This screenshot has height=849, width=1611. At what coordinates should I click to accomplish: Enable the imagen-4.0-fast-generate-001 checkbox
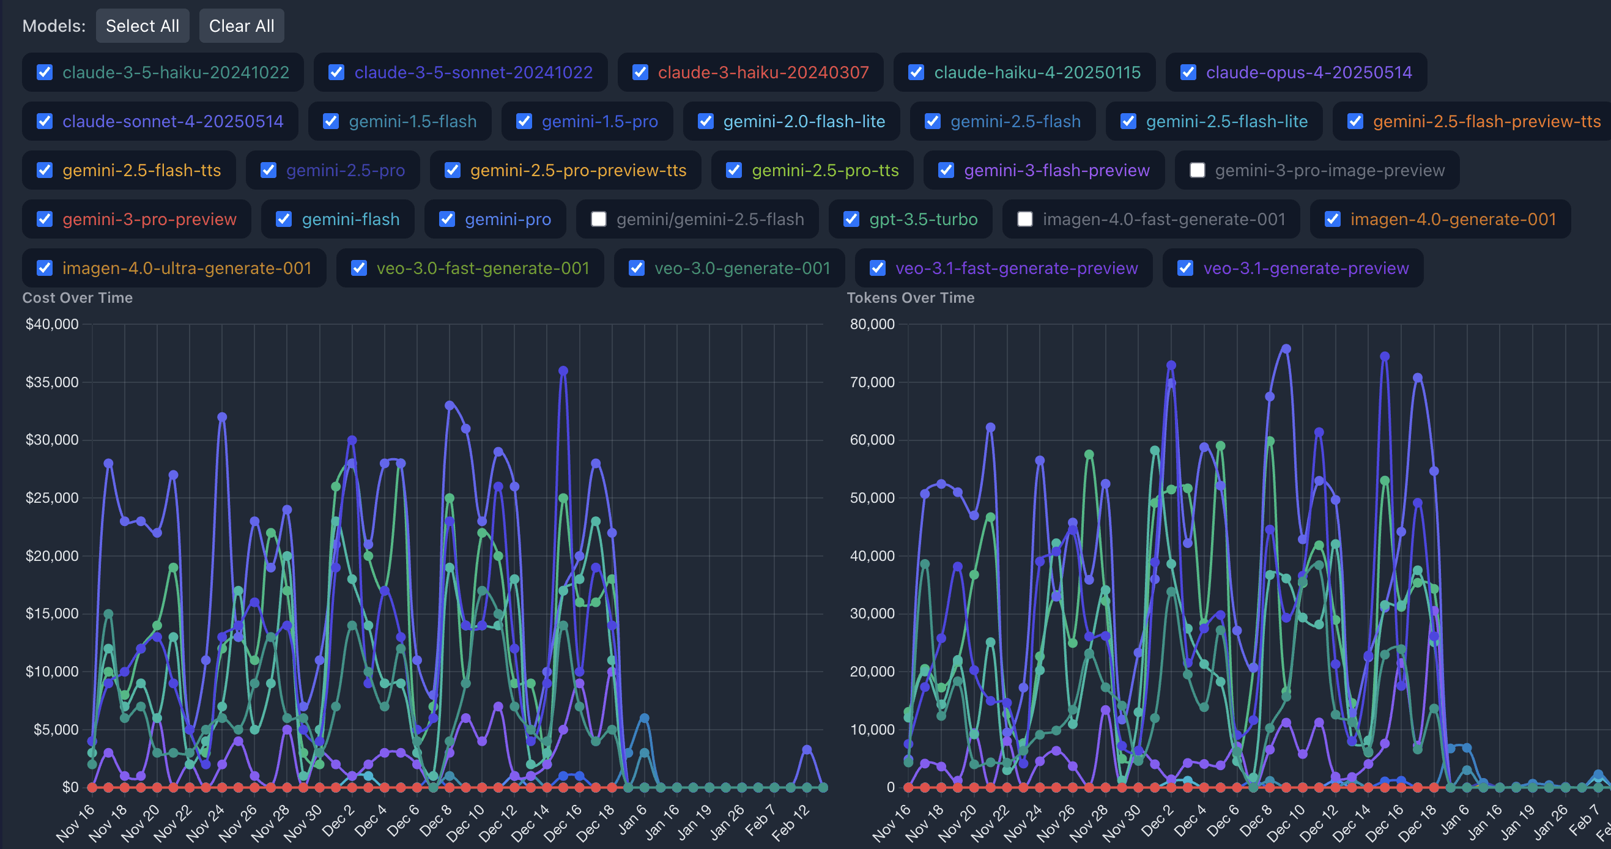[1024, 219]
